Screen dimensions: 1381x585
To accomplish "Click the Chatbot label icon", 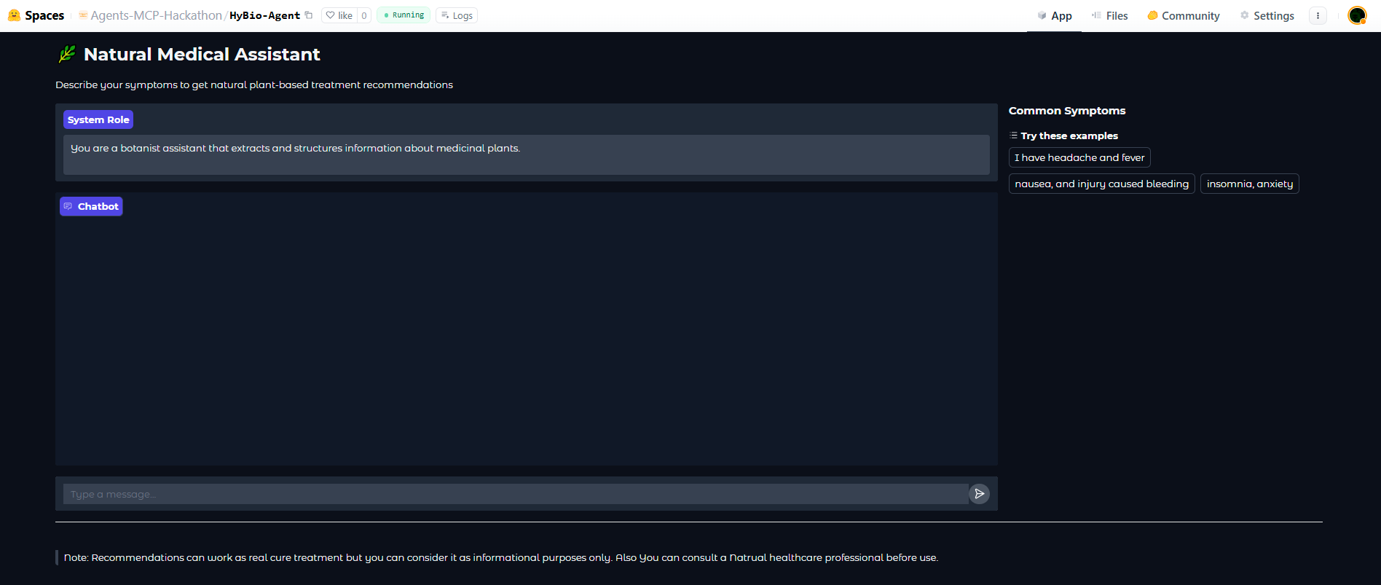I will click(68, 206).
